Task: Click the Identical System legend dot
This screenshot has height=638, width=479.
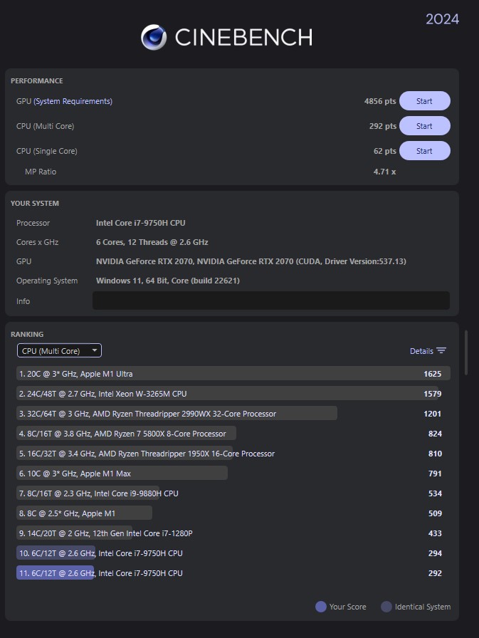Action: tap(386, 607)
